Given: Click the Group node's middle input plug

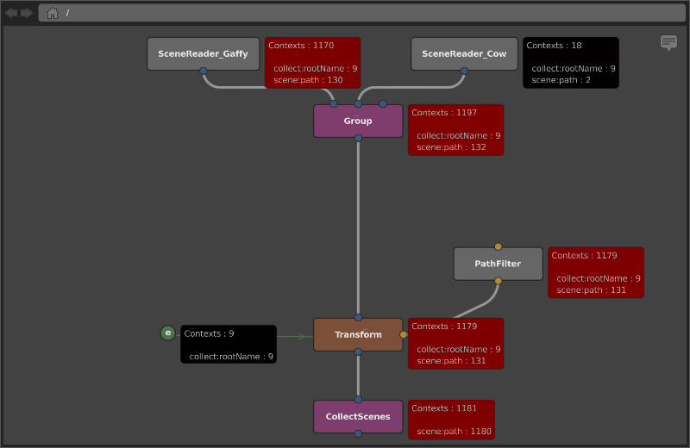Looking at the screenshot, I should click(358, 104).
